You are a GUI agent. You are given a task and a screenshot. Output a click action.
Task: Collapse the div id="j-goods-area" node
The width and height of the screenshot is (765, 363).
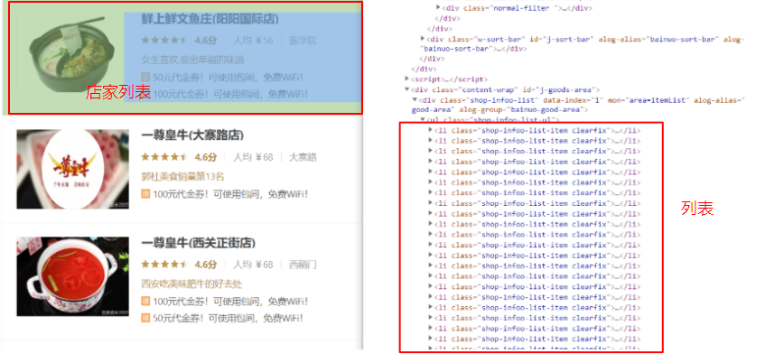click(x=407, y=89)
